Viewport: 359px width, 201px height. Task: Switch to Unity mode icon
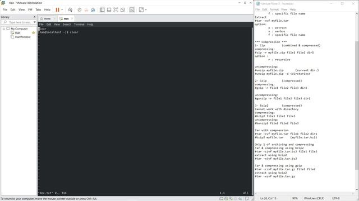122,10
